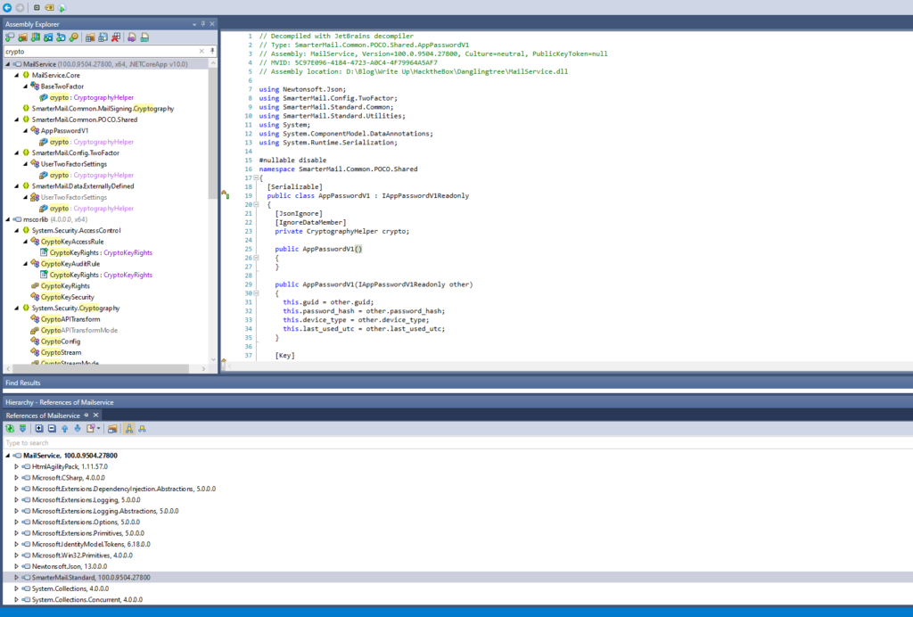Image resolution: width=913 pixels, height=617 pixels.
Task: Click the Hierarchy - References of Mailservice header
Action: [x=60, y=402]
